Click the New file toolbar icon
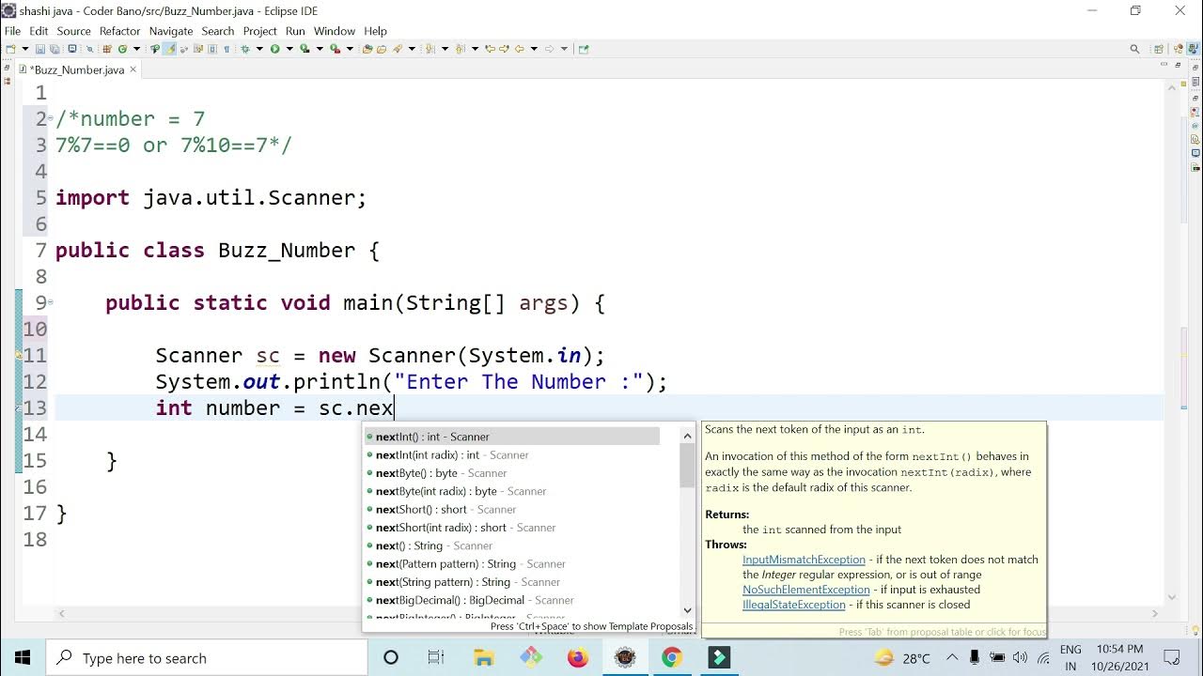Screen dimensions: 1203x676 [x=10, y=49]
